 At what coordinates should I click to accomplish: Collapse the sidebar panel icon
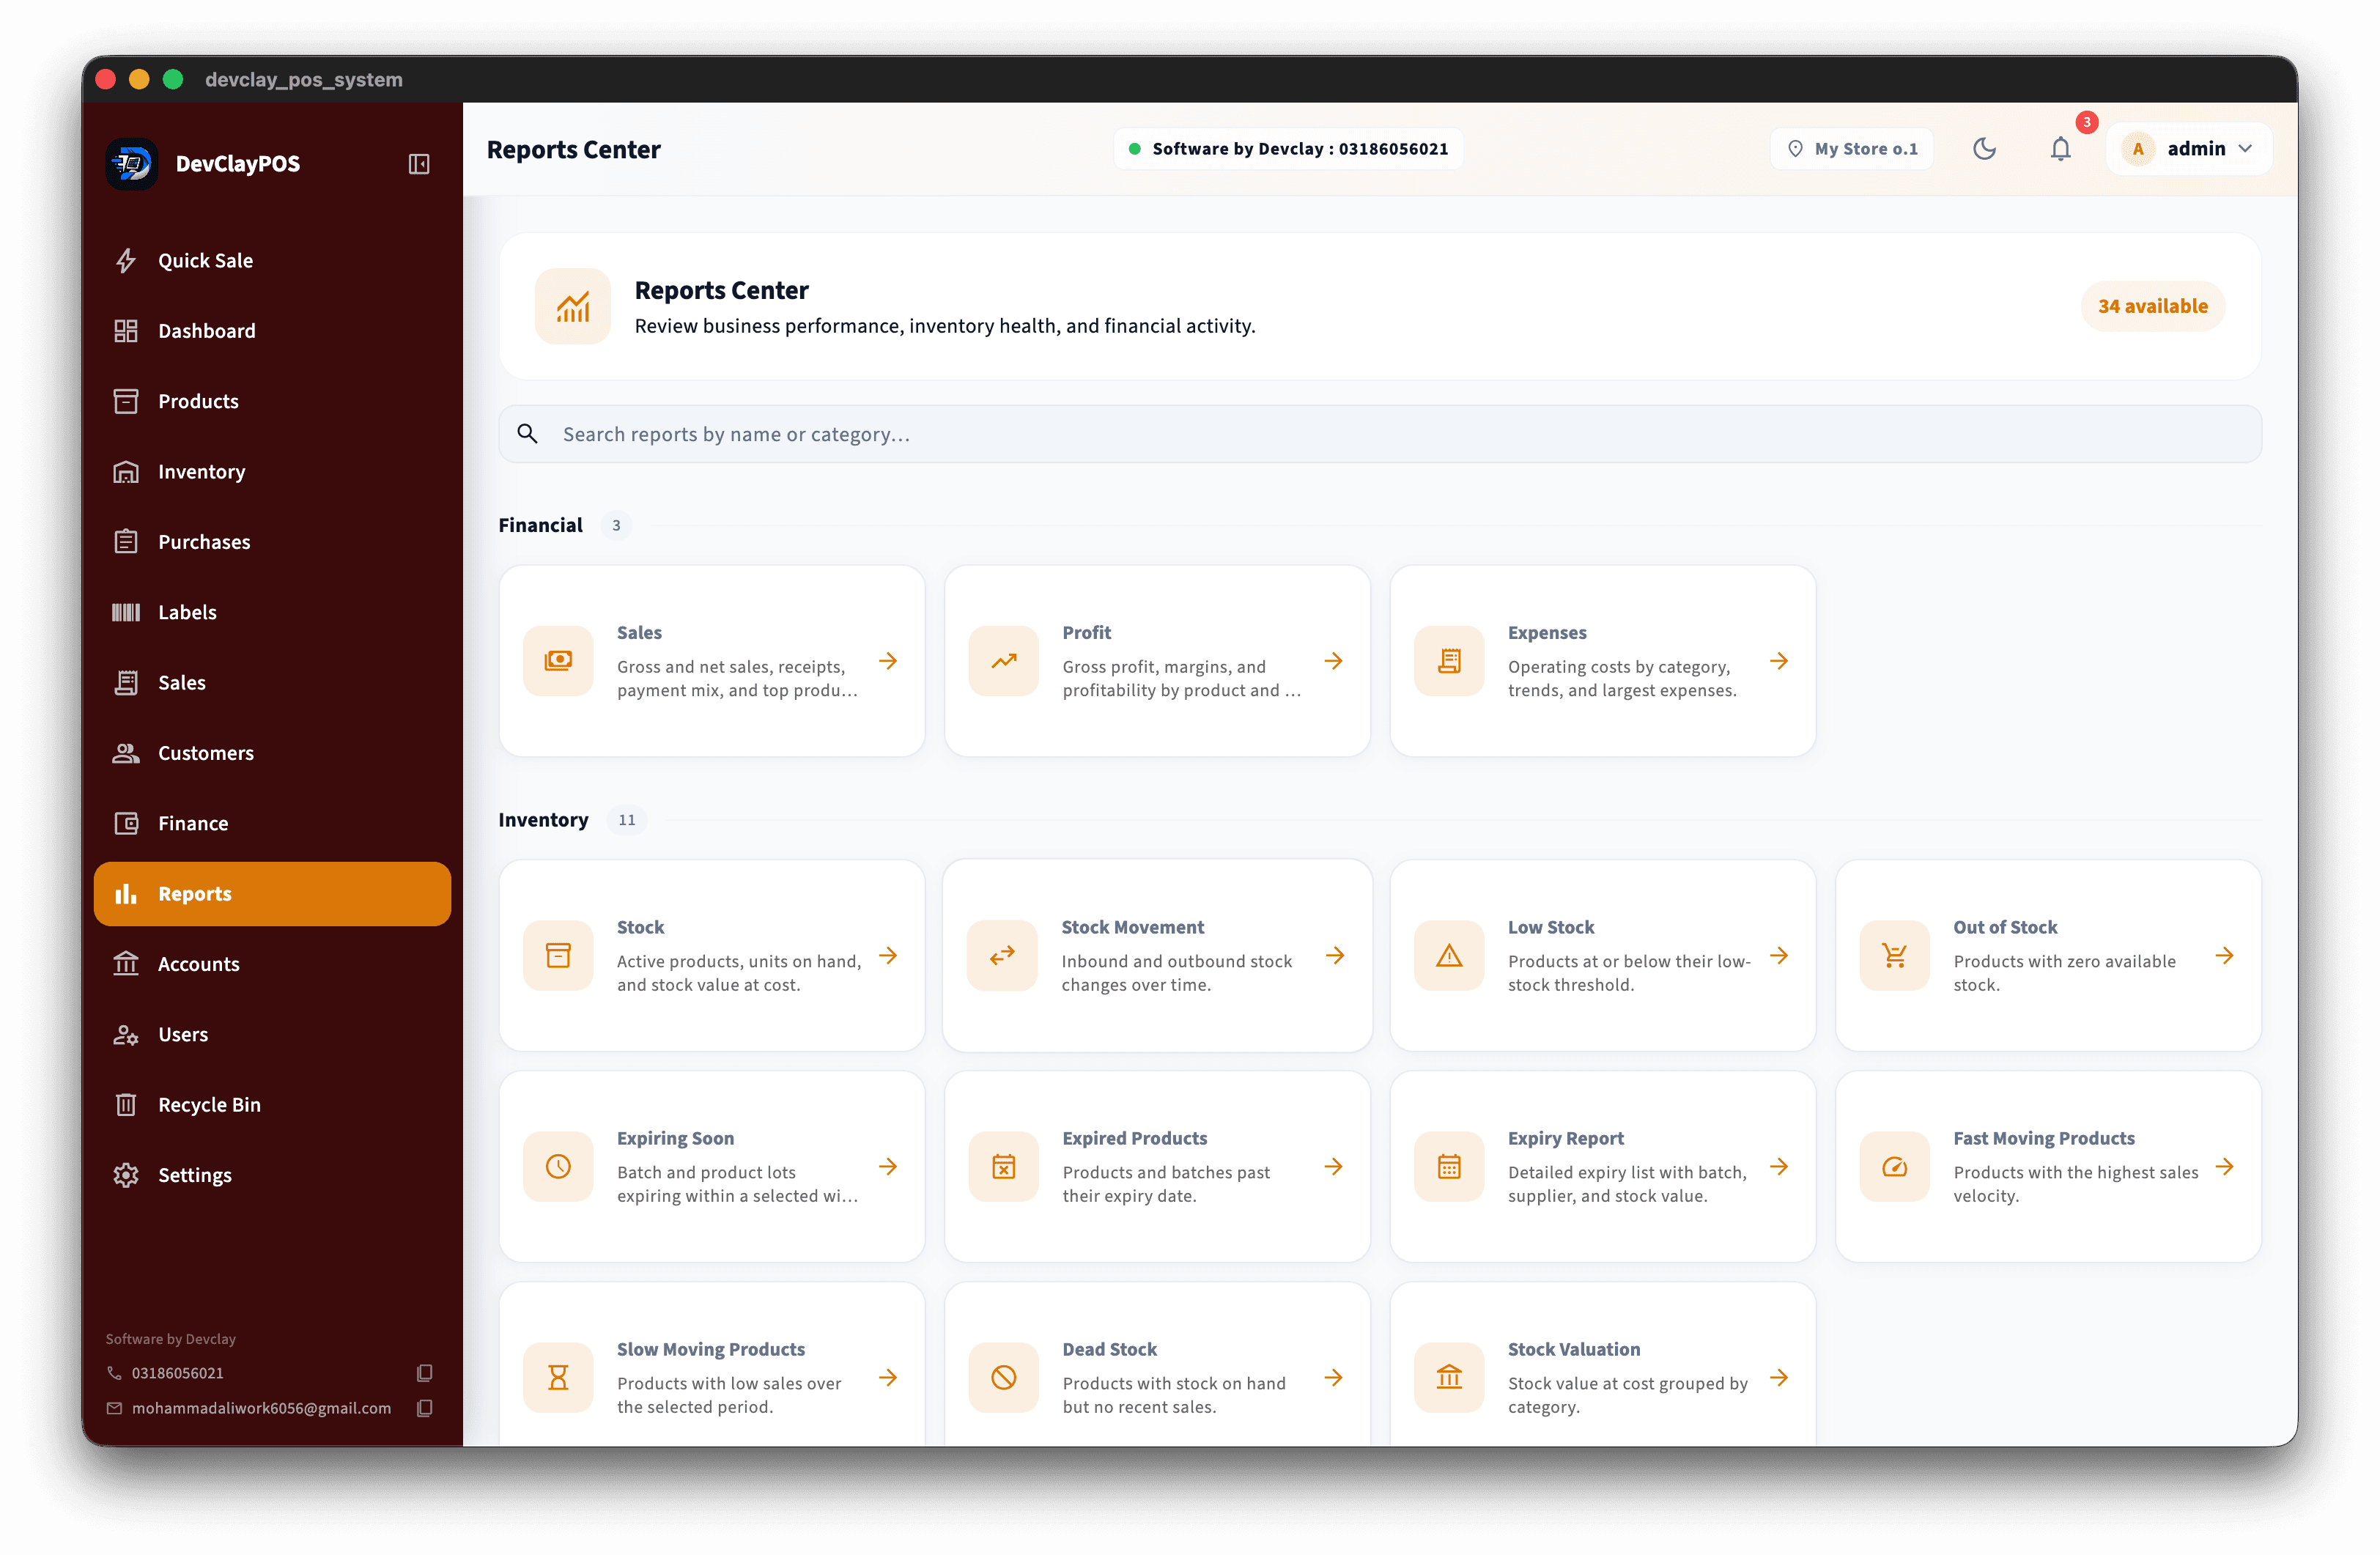pyautogui.click(x=419, y=163)
